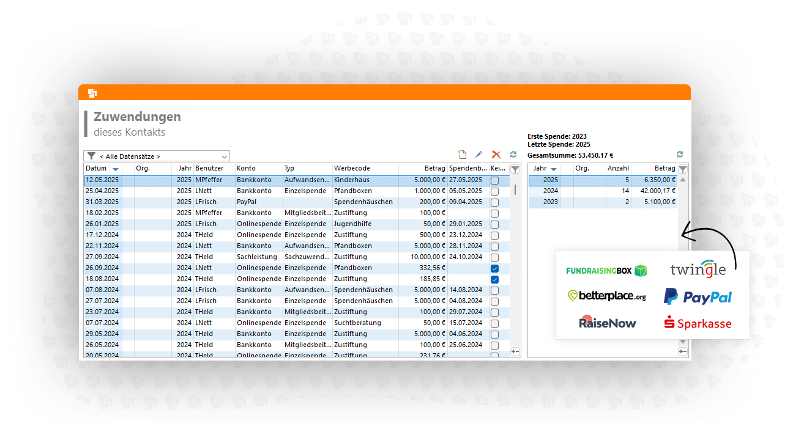Select the 2024 row in the yearly summary
This screenshot has width=793, height=429.
point(603,191)
